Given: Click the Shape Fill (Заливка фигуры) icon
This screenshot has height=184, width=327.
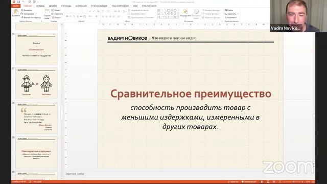Looking at the screenshot, I should [203, 10].
